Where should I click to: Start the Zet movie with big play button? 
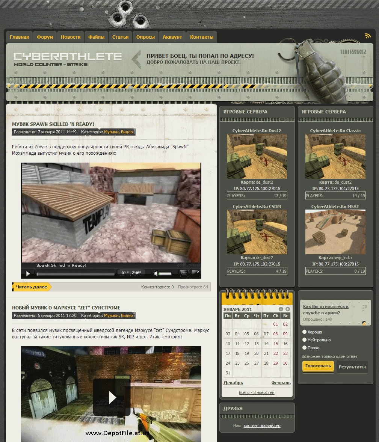pos(112,397)
